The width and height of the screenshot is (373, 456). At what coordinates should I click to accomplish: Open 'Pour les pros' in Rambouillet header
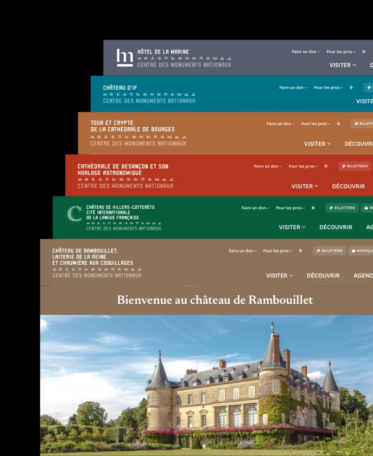pyautogui.click(x=277, y=251)
